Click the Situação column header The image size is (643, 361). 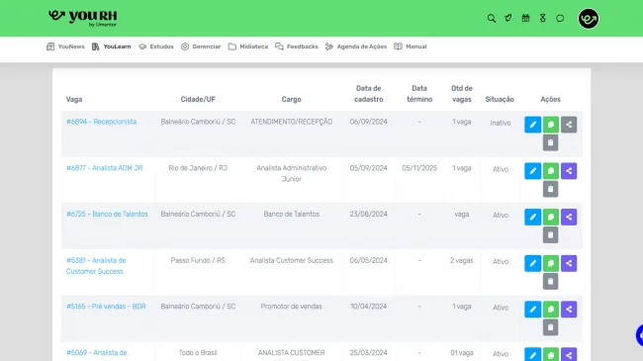[500, 99]
